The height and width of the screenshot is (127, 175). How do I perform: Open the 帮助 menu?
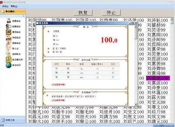coord(14,6)
